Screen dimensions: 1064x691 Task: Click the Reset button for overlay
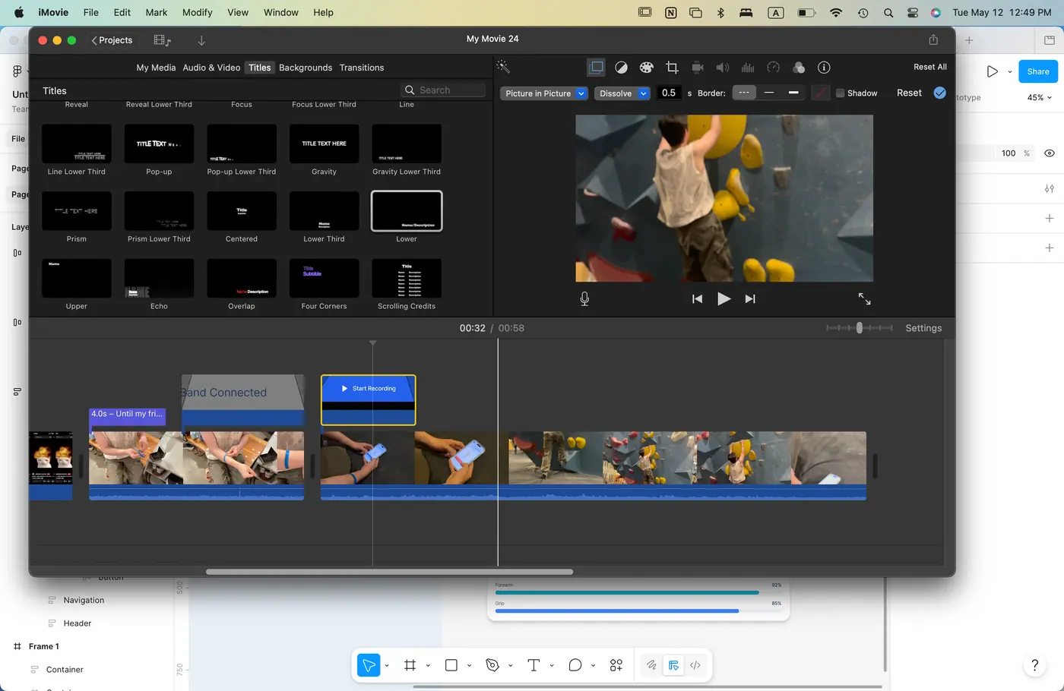tap(909, 93)
